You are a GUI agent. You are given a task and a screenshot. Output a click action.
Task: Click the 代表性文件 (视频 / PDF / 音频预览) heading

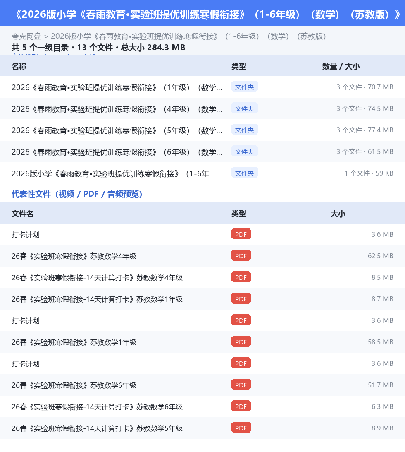(77, 194)
